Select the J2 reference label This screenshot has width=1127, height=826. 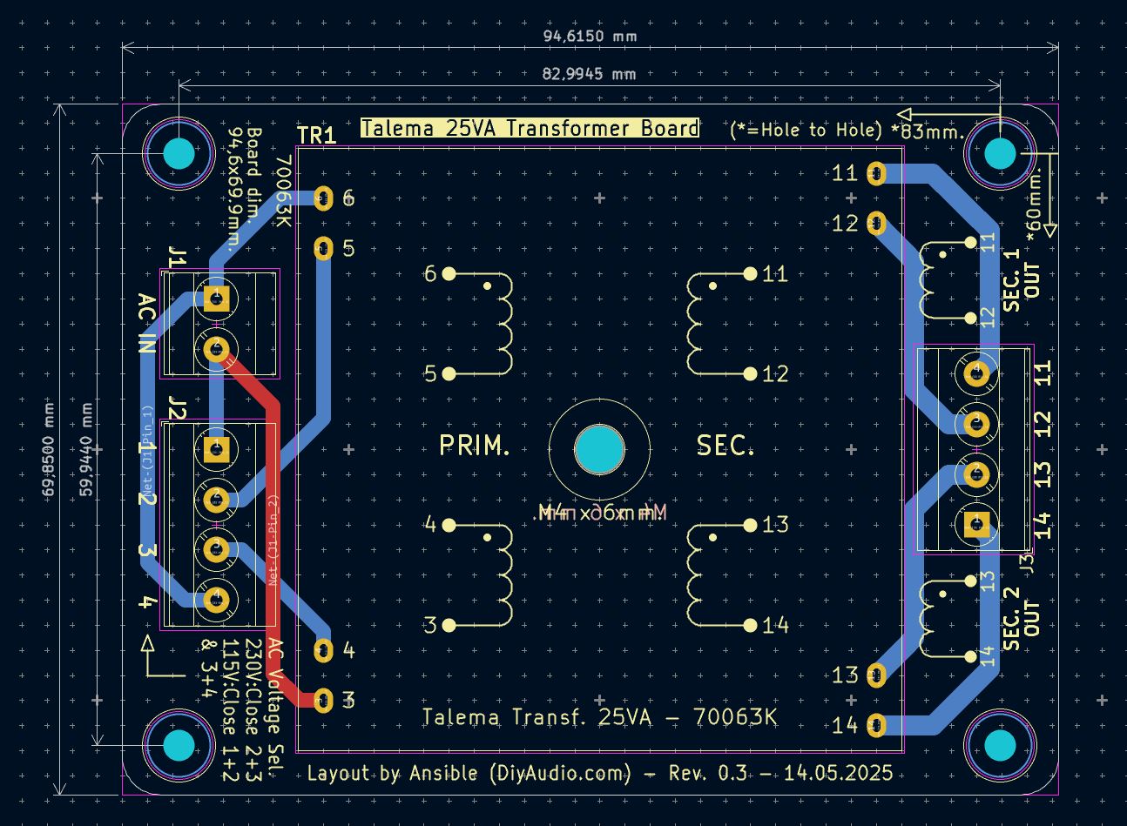[x=177, y=407]
